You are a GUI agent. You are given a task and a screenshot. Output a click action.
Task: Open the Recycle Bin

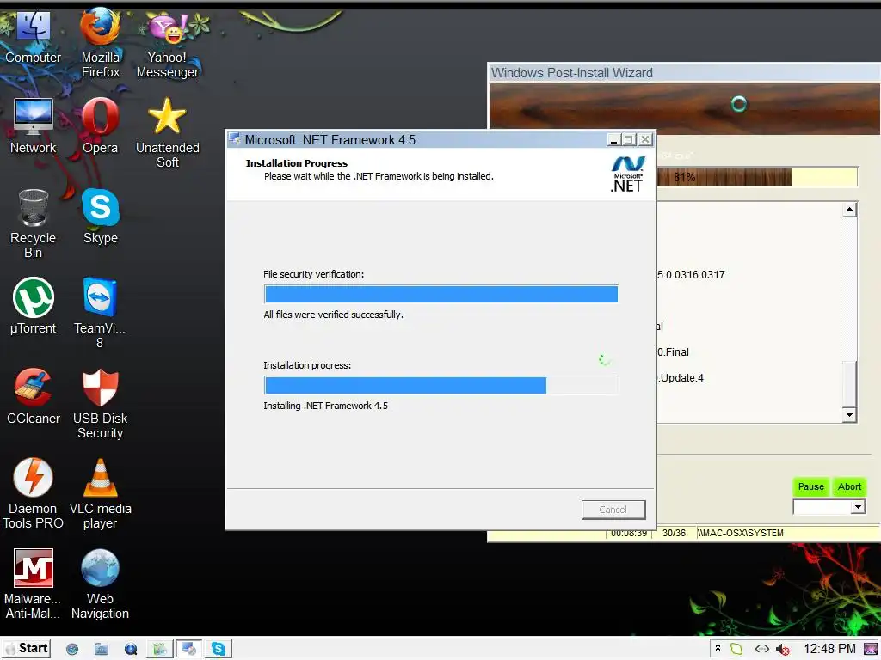click(34, 223)
